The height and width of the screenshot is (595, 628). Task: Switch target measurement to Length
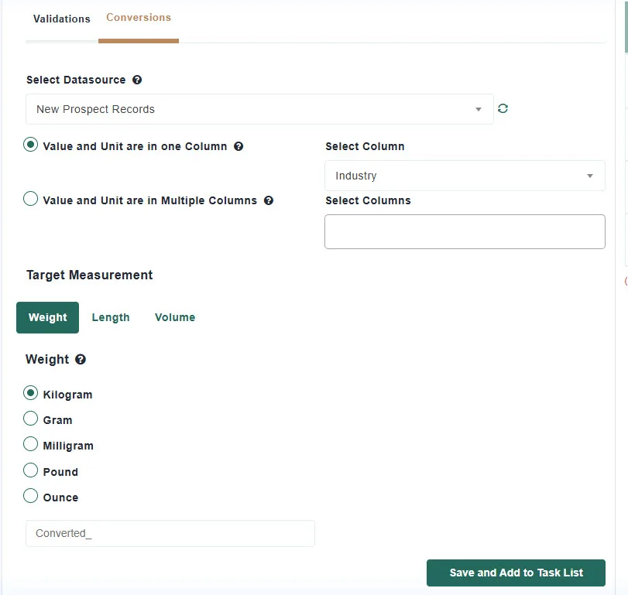pos(111,317)
